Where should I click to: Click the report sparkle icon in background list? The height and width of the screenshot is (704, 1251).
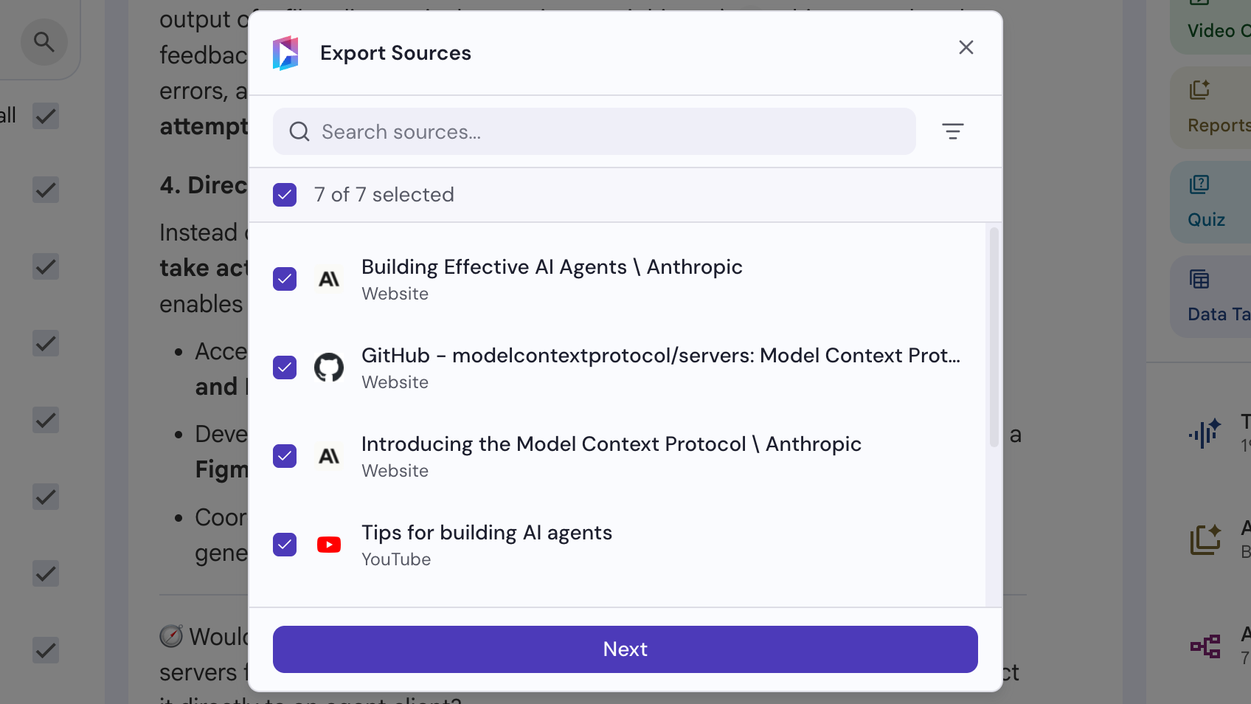pos(1205,539)
